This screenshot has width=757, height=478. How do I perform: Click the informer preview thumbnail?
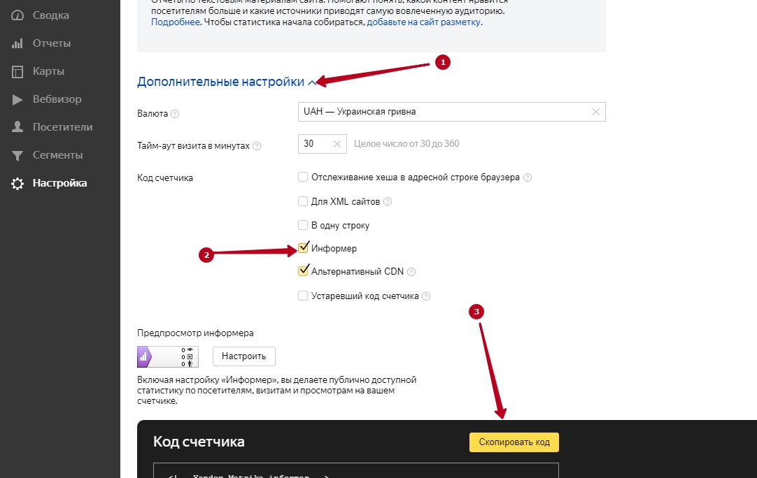(168, 356)
